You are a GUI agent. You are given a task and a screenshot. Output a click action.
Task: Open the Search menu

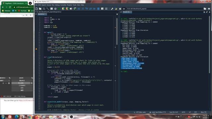[x=44, y=5]
